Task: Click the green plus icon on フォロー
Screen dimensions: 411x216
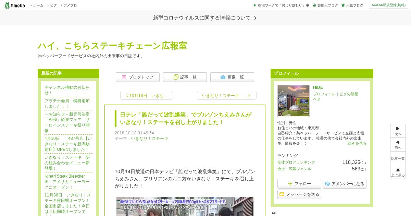Action: pyautogui.click(x=290, y=184)
